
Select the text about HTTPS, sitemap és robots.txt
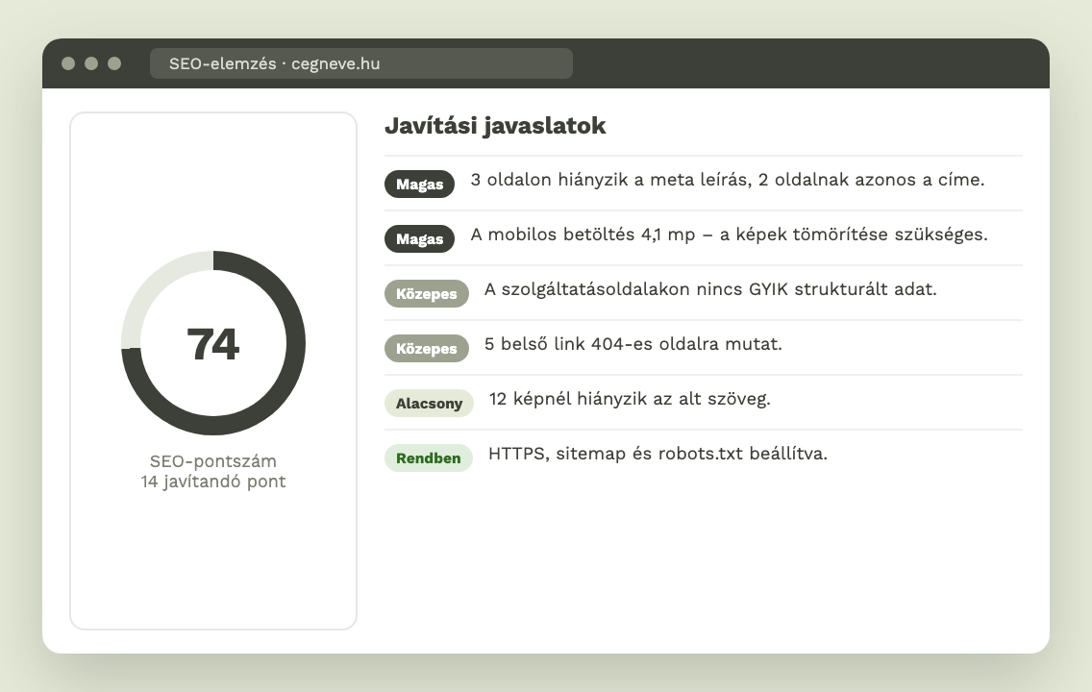658,454
